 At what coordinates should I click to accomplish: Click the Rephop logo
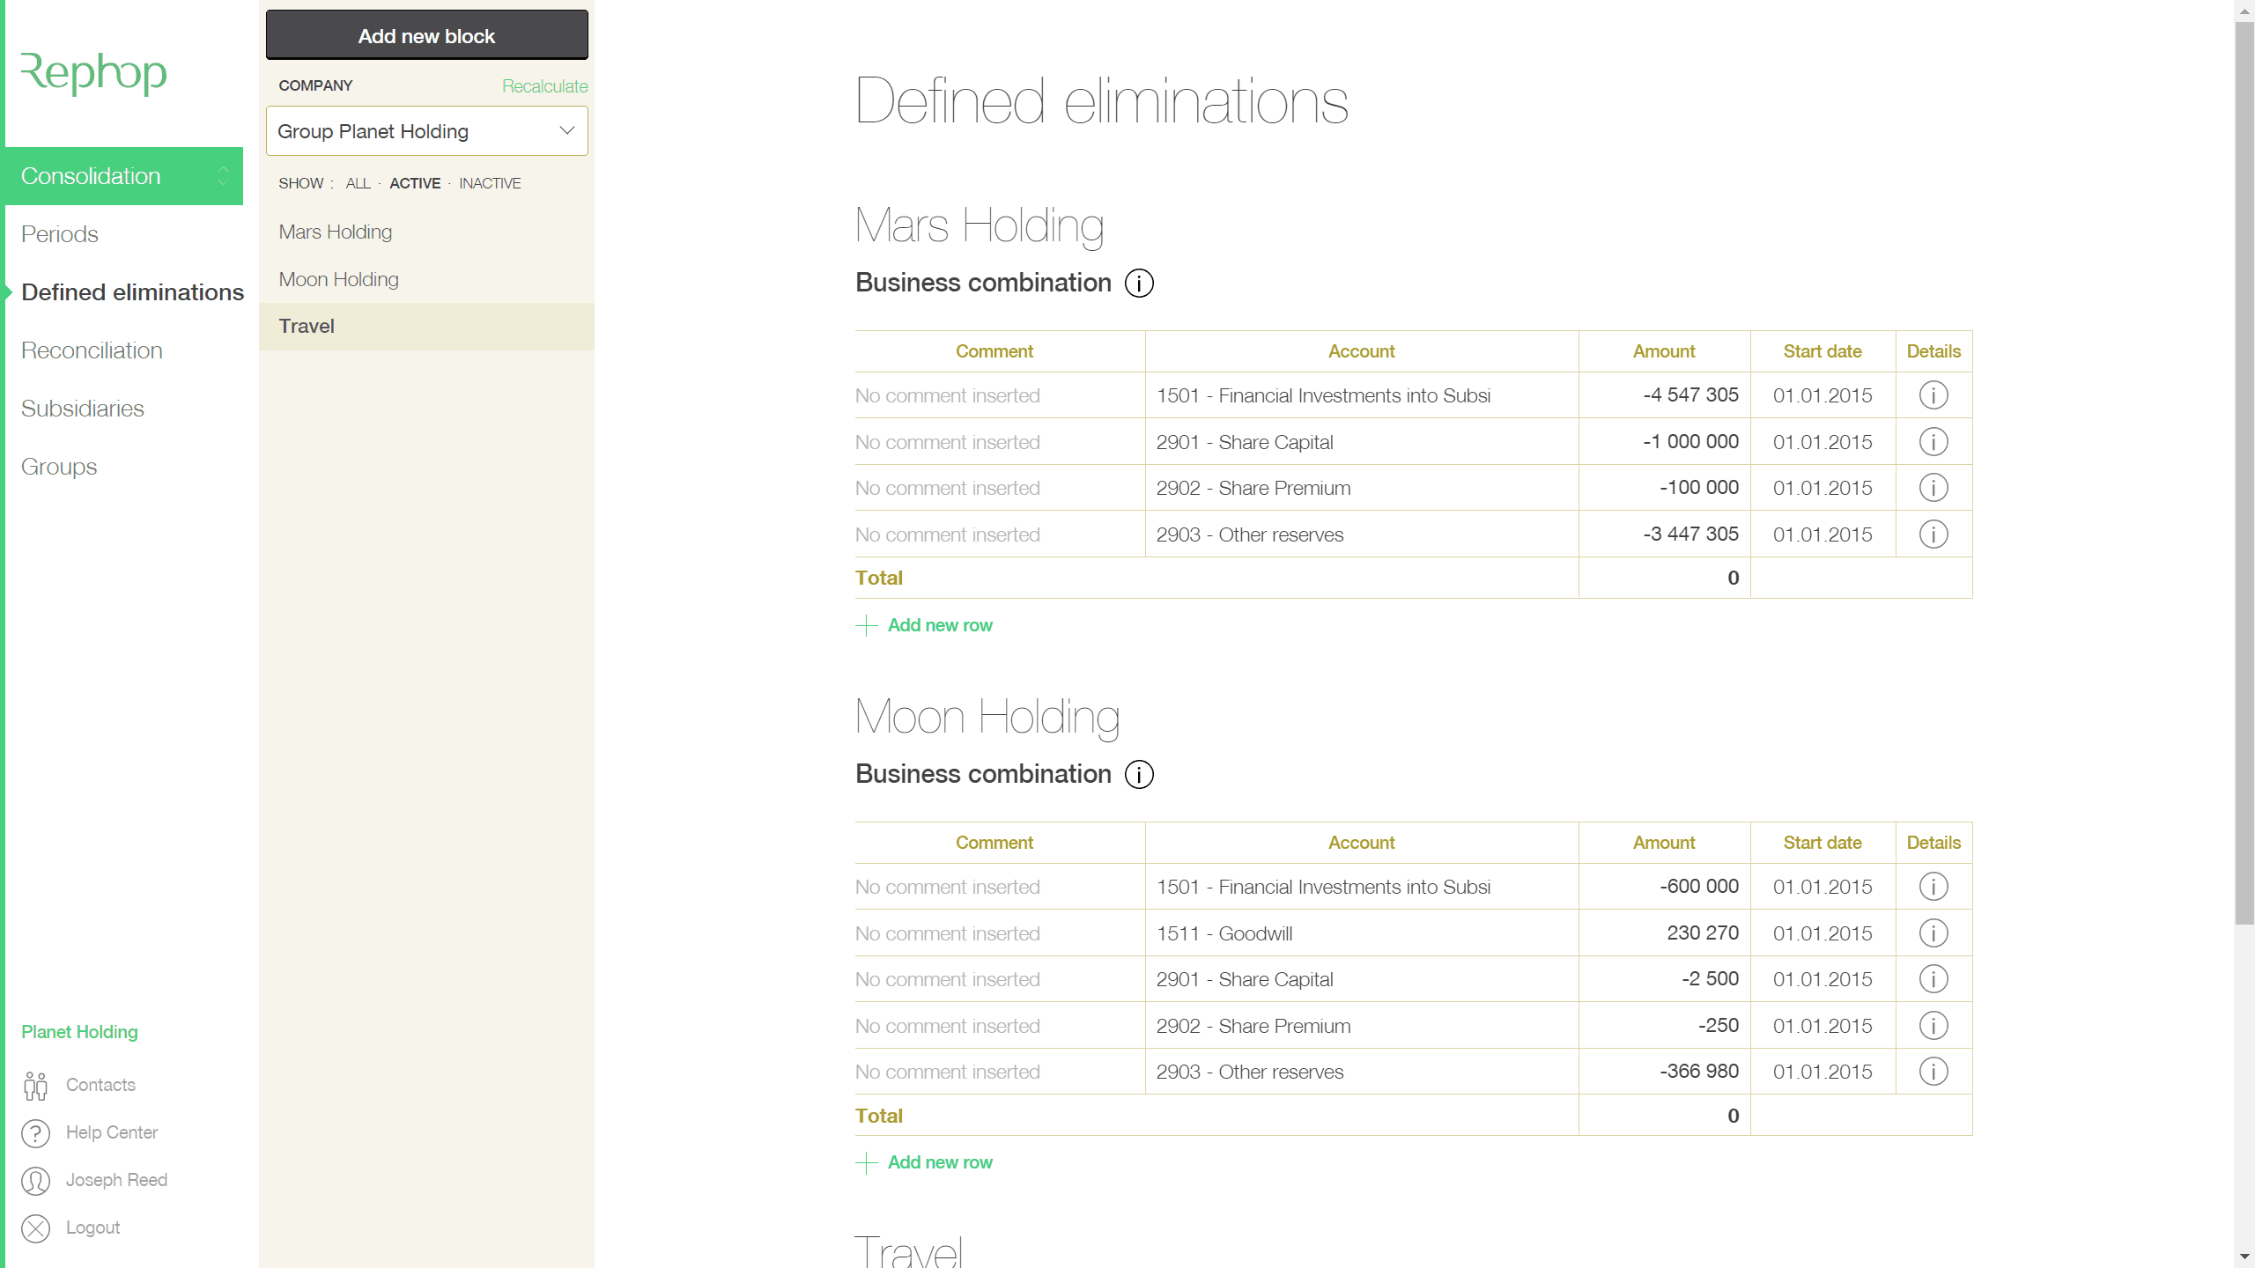(x=93, y=74)
